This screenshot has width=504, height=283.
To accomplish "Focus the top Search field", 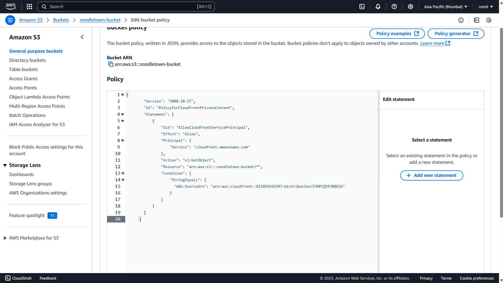I will pos(126,7).
